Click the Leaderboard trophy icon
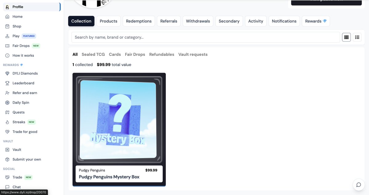Viewport: 369px width, 195px height. click(x=7, y=83)
